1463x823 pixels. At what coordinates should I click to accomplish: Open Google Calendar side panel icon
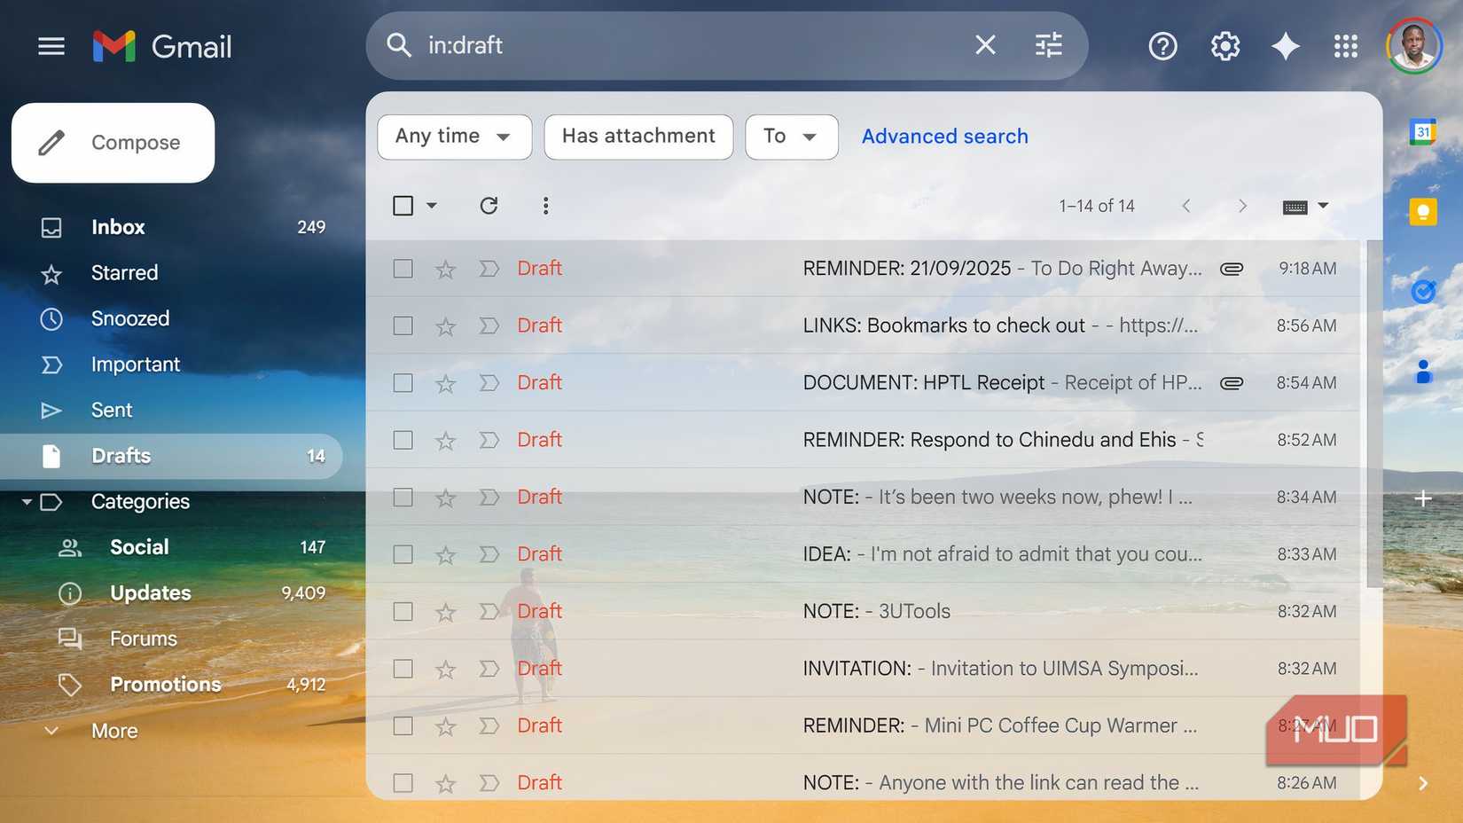[1423, 132]
